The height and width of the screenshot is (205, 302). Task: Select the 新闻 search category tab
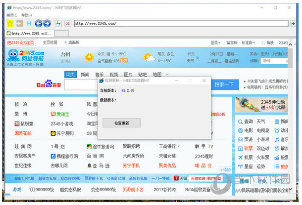pos(85,75)
